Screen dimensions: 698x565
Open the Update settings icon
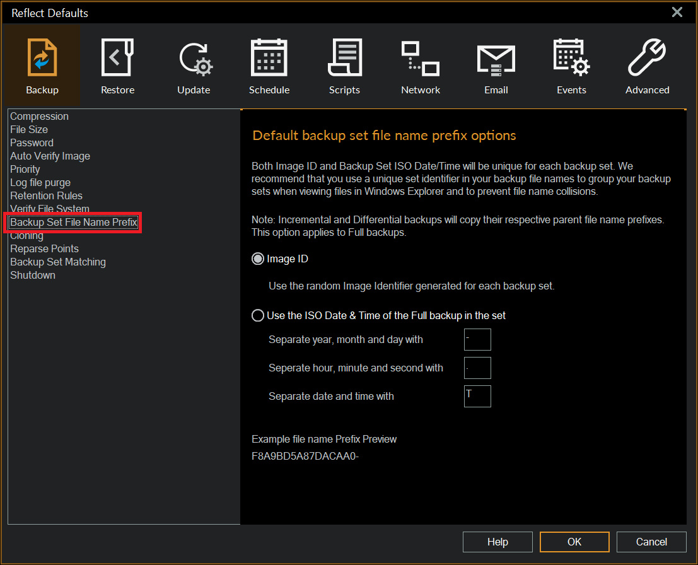point(194,65)
